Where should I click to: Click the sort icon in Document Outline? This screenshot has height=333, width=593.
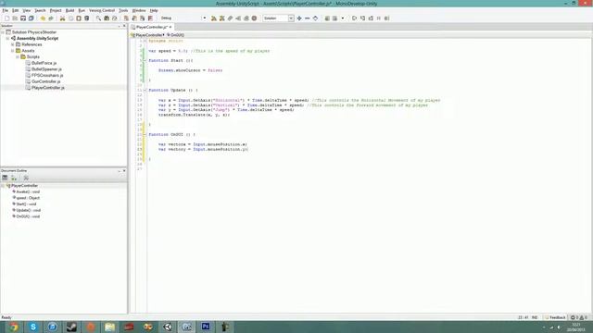click(x=14, y=178)
